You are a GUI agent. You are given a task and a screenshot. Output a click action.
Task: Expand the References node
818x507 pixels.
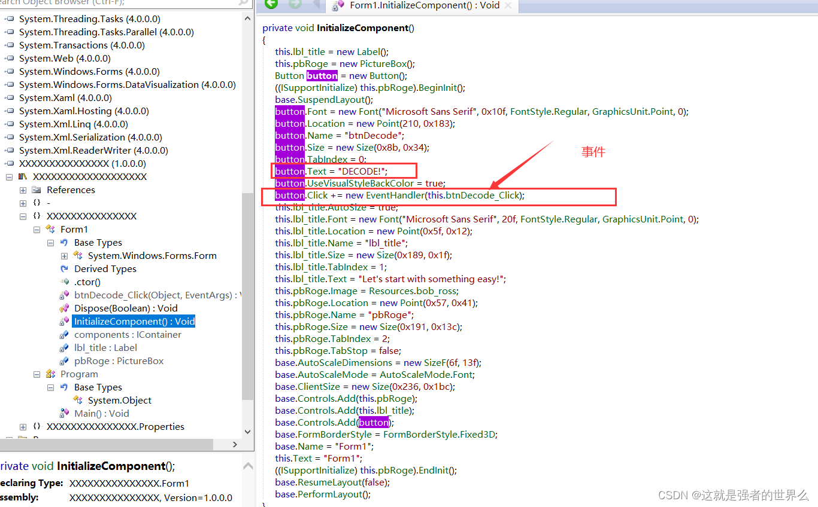coord(23,190)
